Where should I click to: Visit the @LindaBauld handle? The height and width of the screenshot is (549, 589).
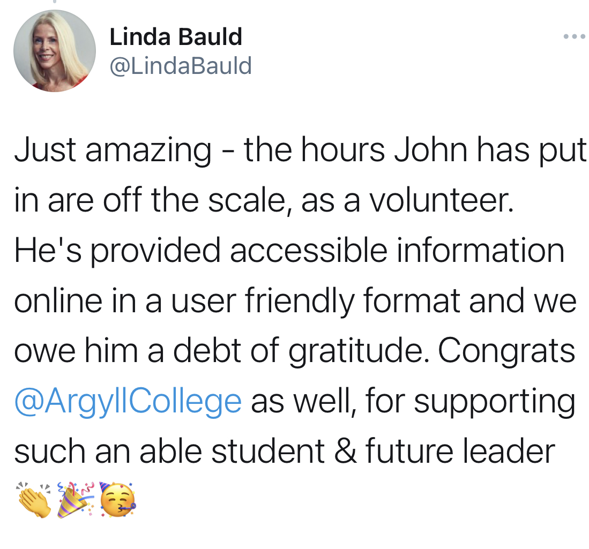(x=181, y=66)
